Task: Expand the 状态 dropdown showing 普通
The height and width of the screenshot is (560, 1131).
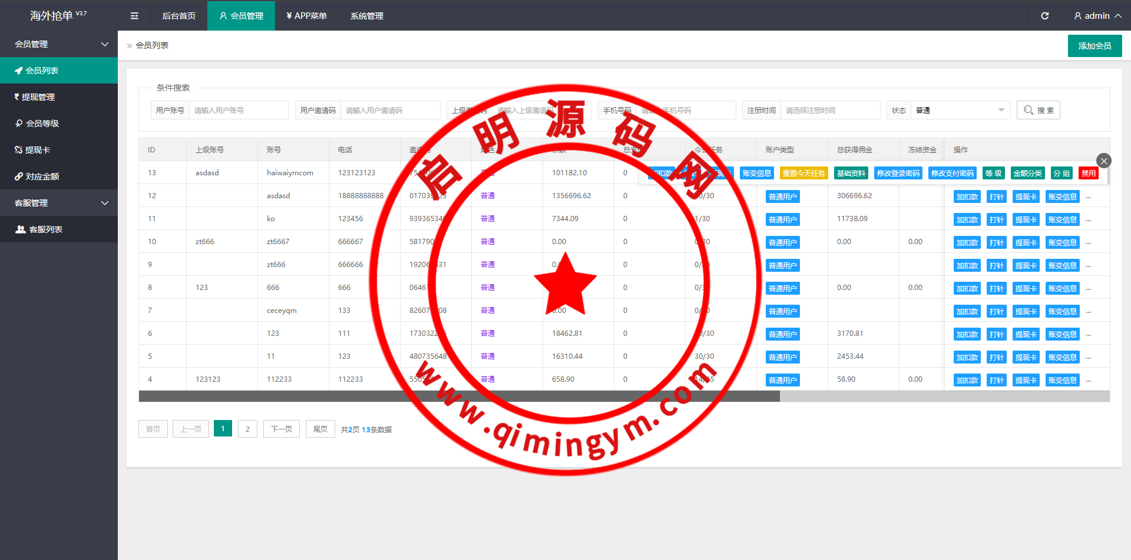Action: [960, 110]
